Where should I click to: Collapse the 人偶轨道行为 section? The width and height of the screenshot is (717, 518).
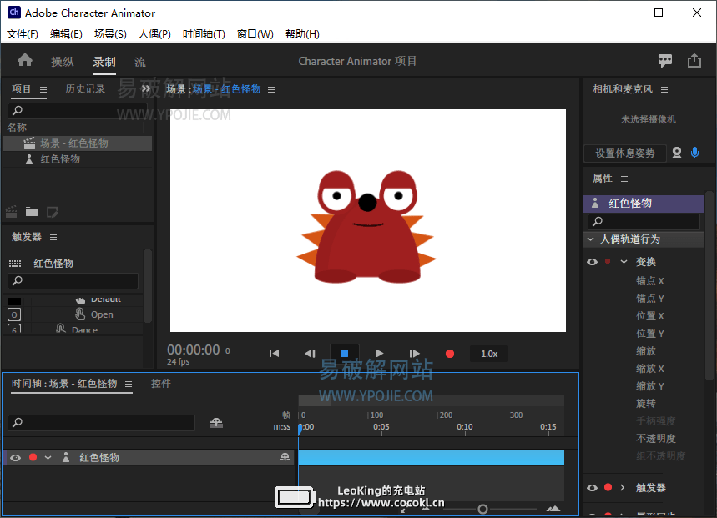click(591, 239)
